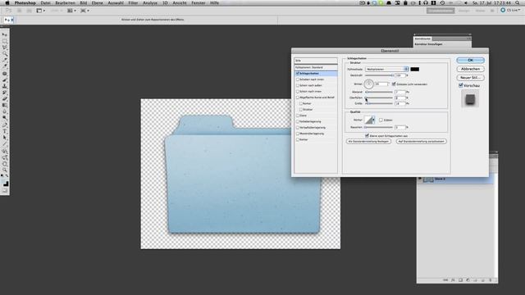Open the Apple menu
The image size is (525, 295).
[x=7, y=2]
